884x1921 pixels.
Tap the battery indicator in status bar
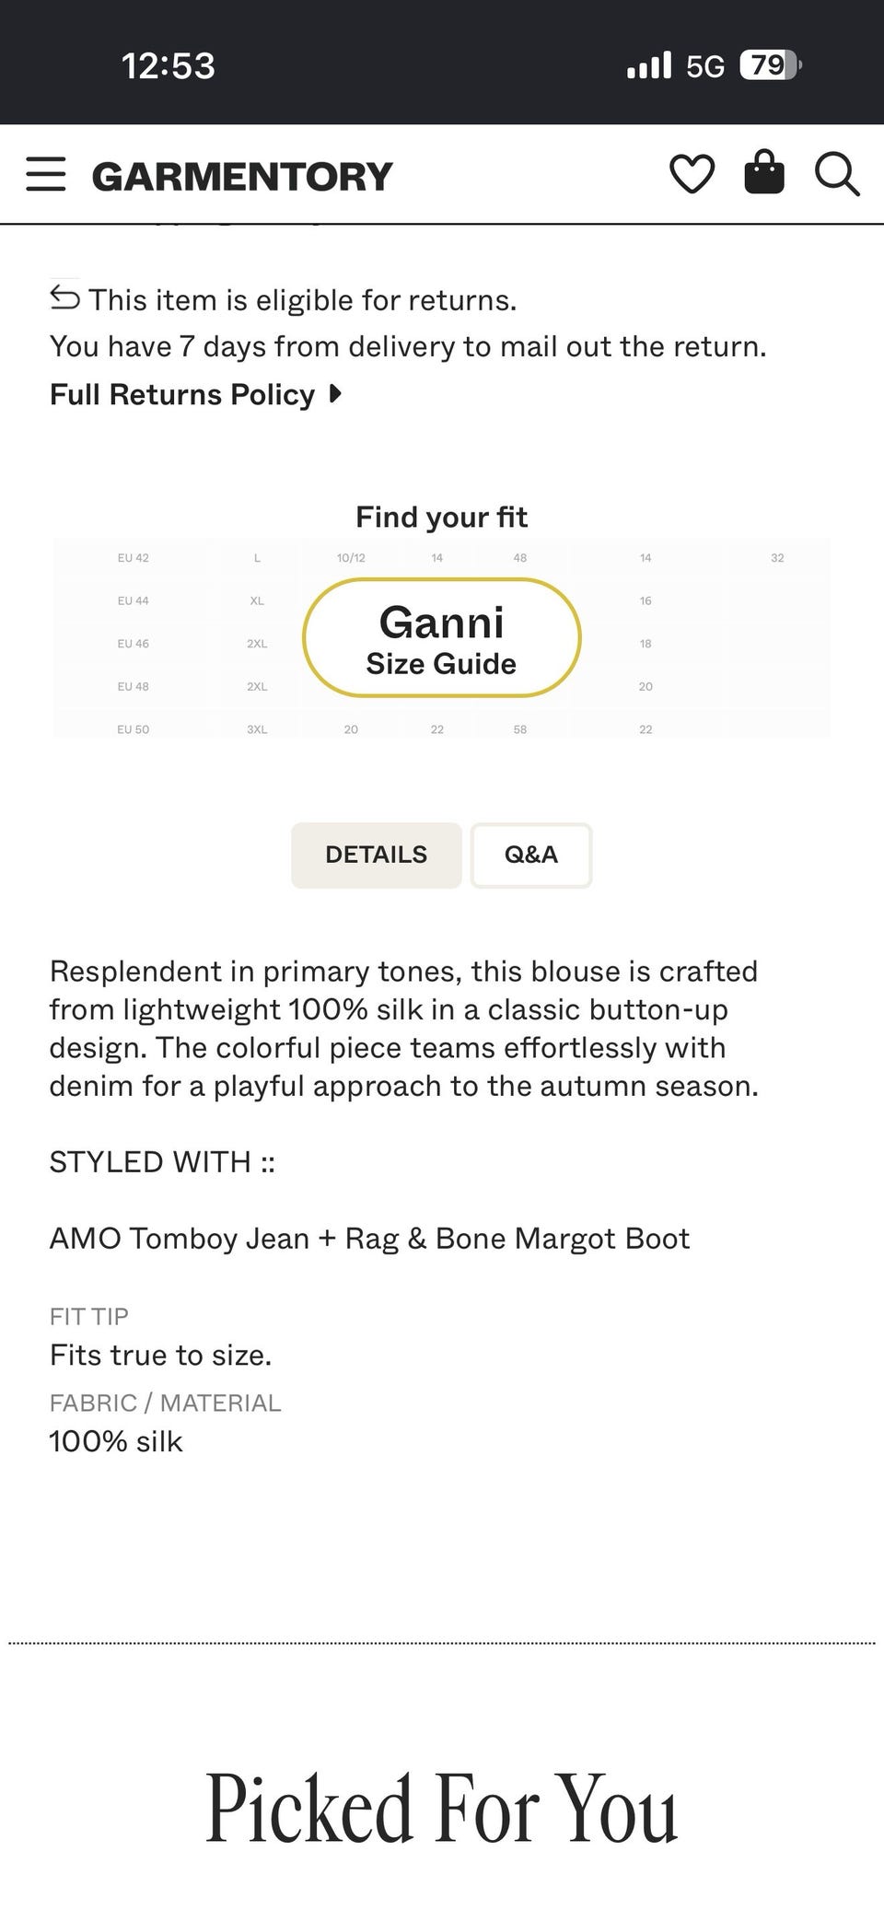pos(771,65)
